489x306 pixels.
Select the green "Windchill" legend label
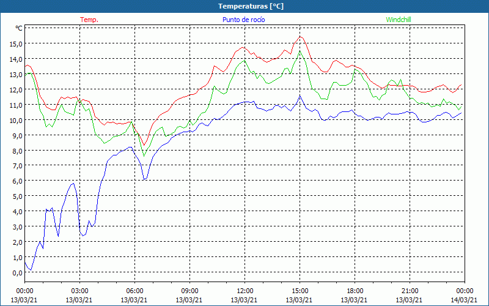[399, 20]
